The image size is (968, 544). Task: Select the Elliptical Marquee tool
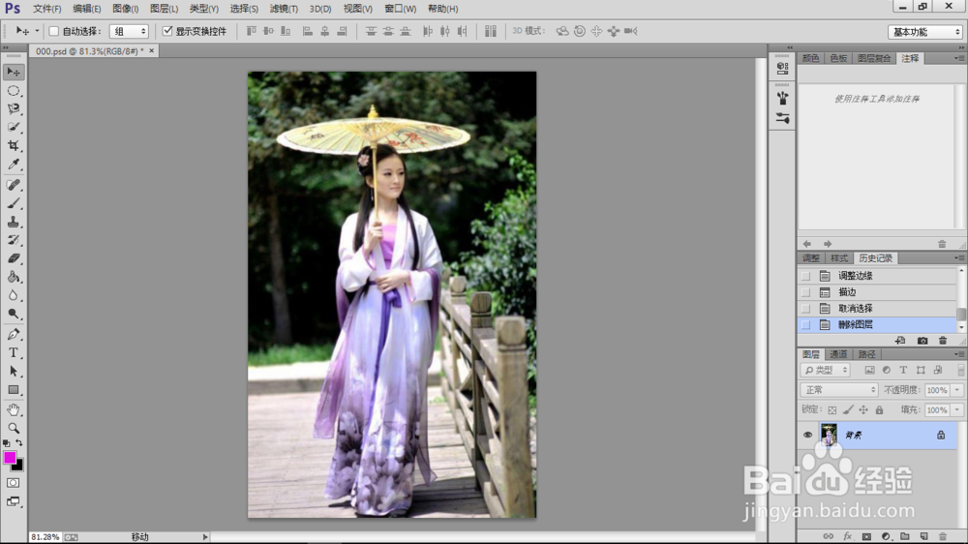[13, 91]
